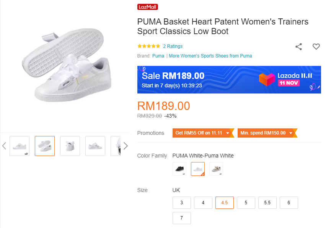The height and width of the screenshot is (228, 326).
Task: Click the Lazada 11.11 logo banner
Action: point(285,79)
